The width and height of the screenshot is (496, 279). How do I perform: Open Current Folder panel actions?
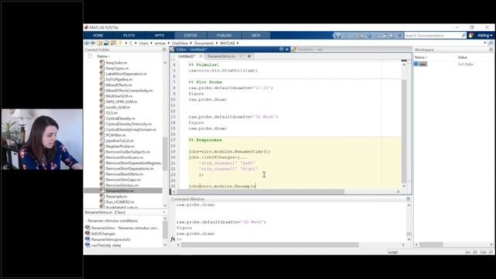click(x=164, y=50)
